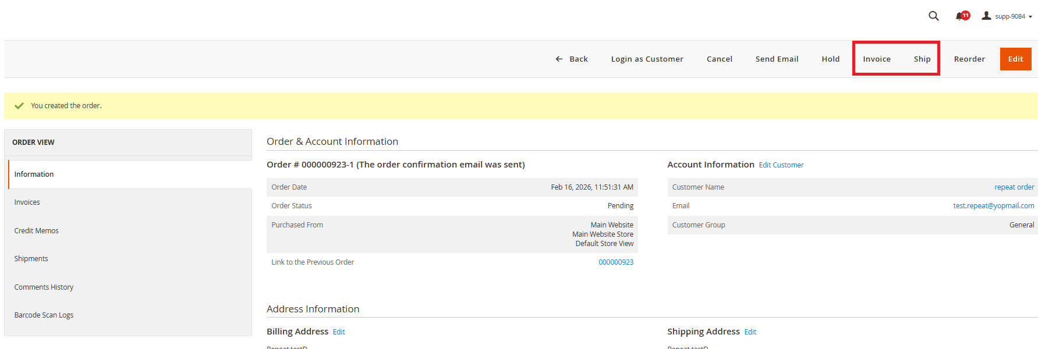1038x349 pixels.
Task: Click the Send Email button
Action: 777,59
